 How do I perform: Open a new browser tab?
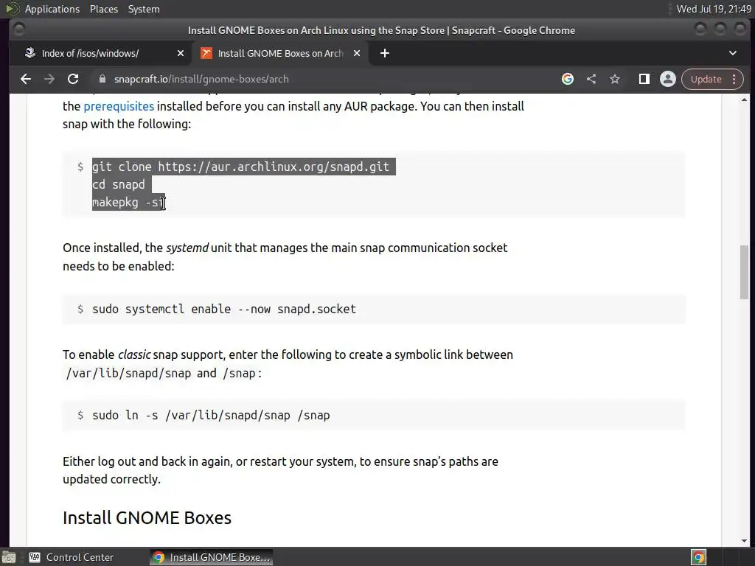point(385,53)
